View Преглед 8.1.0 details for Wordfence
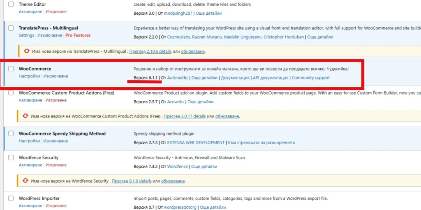The height and width of the screenshot is (210, 421). point(132,181)
